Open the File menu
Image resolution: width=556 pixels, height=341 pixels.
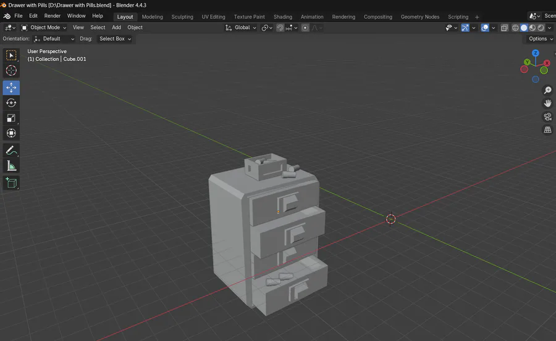click(x=19, y=16)
